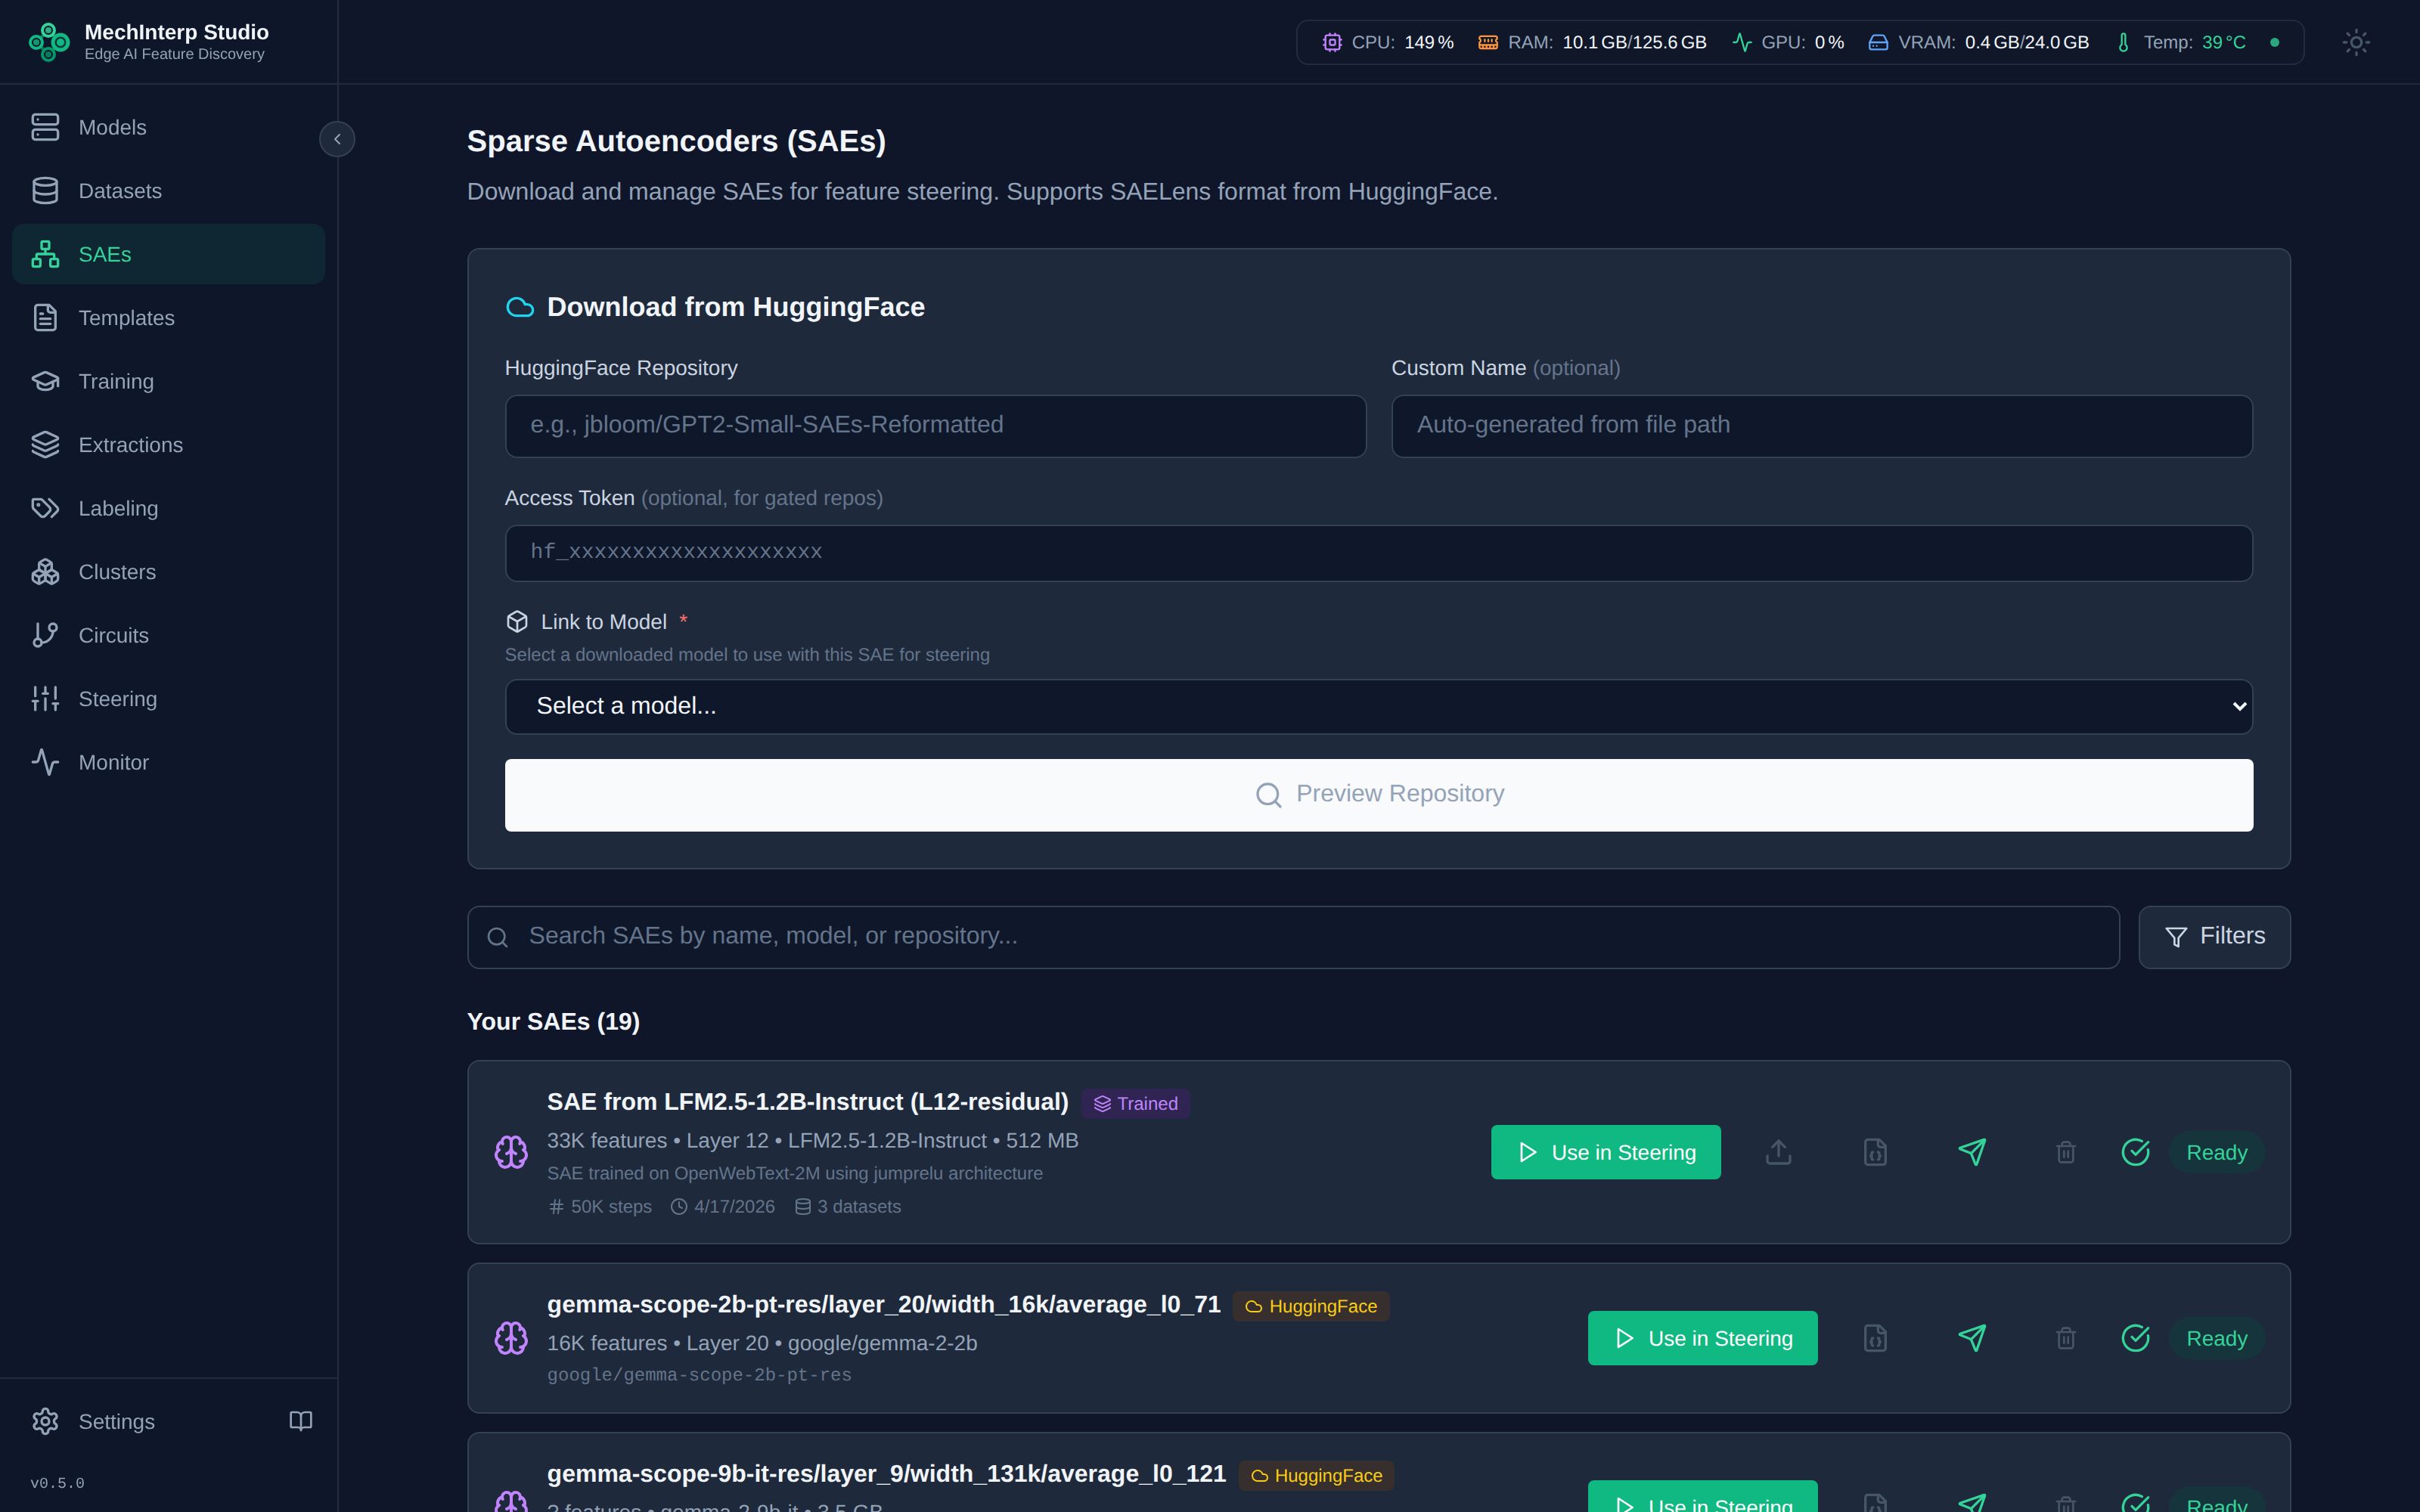Use gemma-scope-2b-pt-res SAE in Steering
The image size is (2420, 1512).
(1702, 1338)
